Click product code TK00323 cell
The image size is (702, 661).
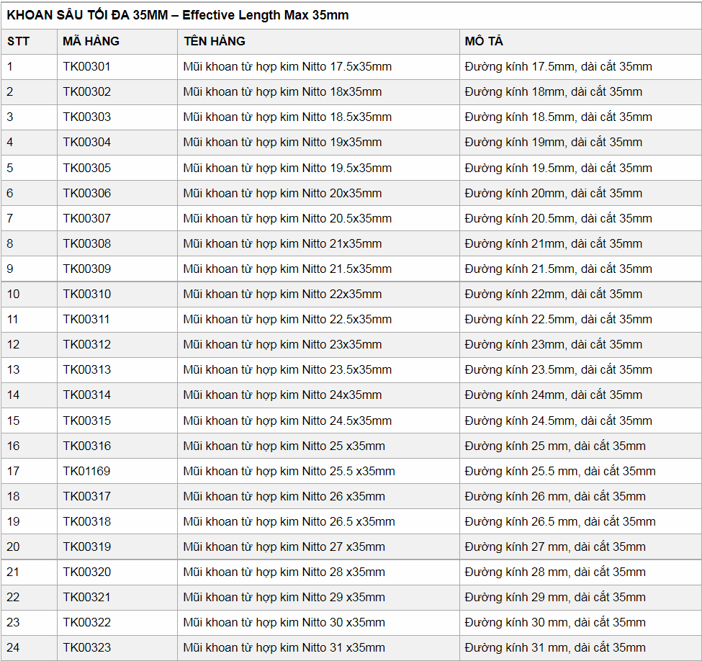(x=87, y=647)
